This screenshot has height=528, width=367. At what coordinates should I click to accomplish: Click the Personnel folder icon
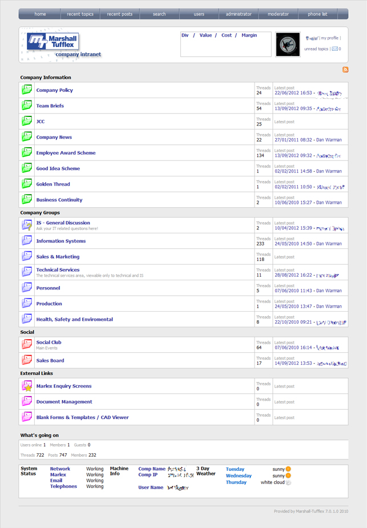(x=27, y=288)
